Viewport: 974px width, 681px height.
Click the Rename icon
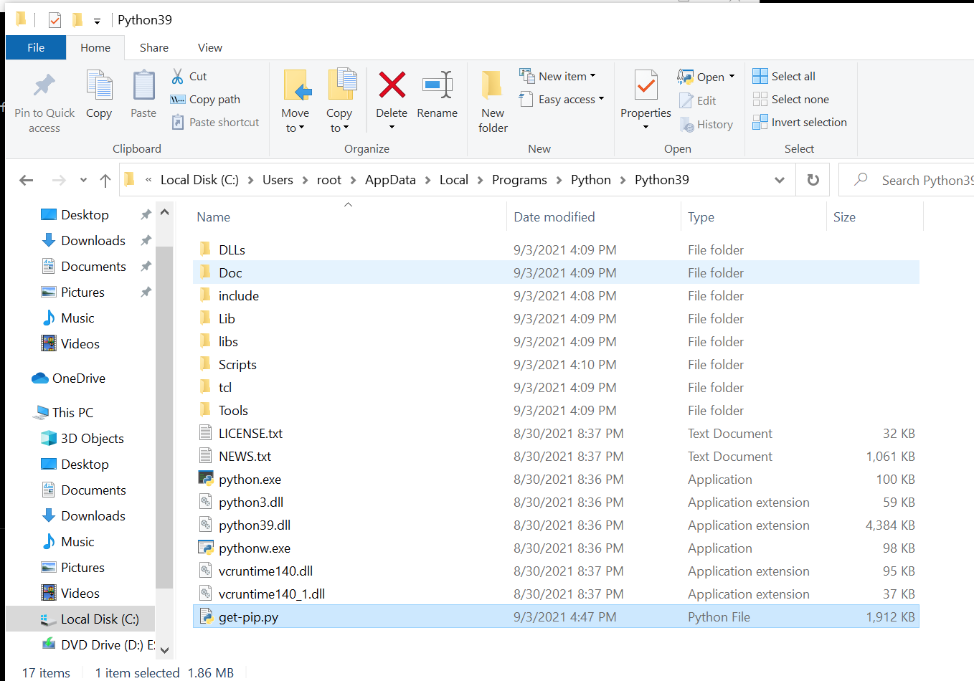tap(437, 85)
